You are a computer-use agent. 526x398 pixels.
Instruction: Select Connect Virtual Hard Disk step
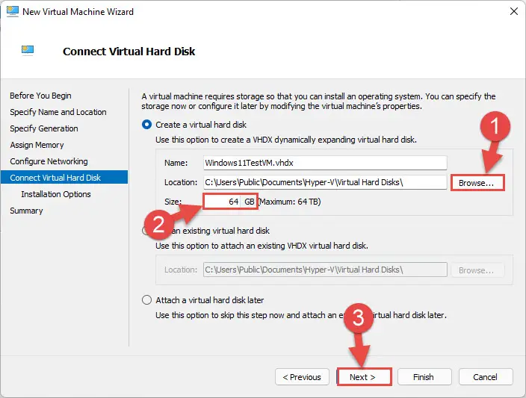coord(64,178)
